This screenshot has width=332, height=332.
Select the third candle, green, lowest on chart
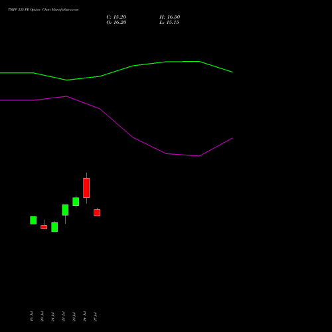(x=54, y=227)
